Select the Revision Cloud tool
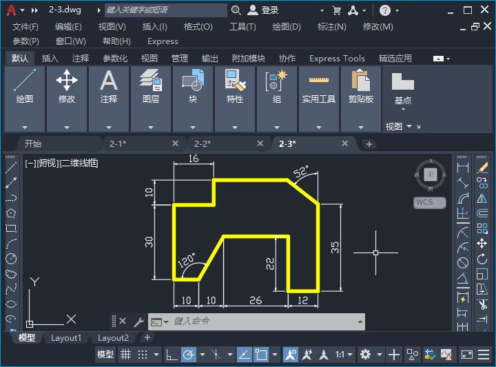Screen dimensions: 496x367 point(11,274)
